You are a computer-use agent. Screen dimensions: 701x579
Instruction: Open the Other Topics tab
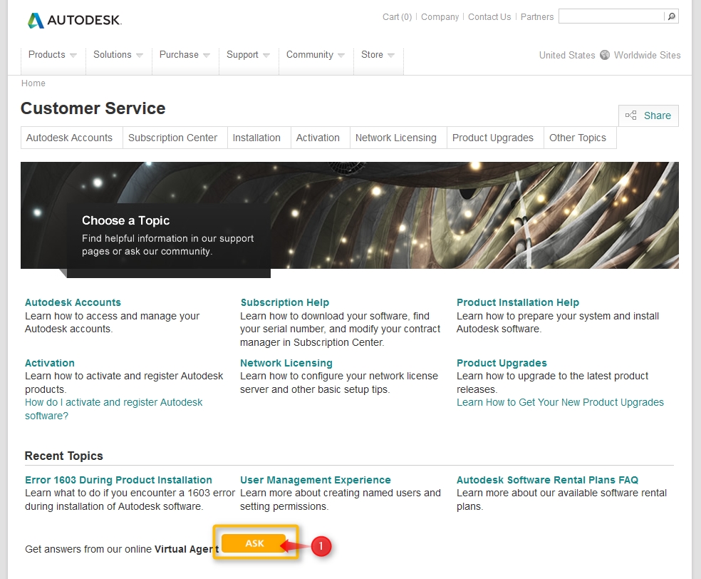(577, 138)
